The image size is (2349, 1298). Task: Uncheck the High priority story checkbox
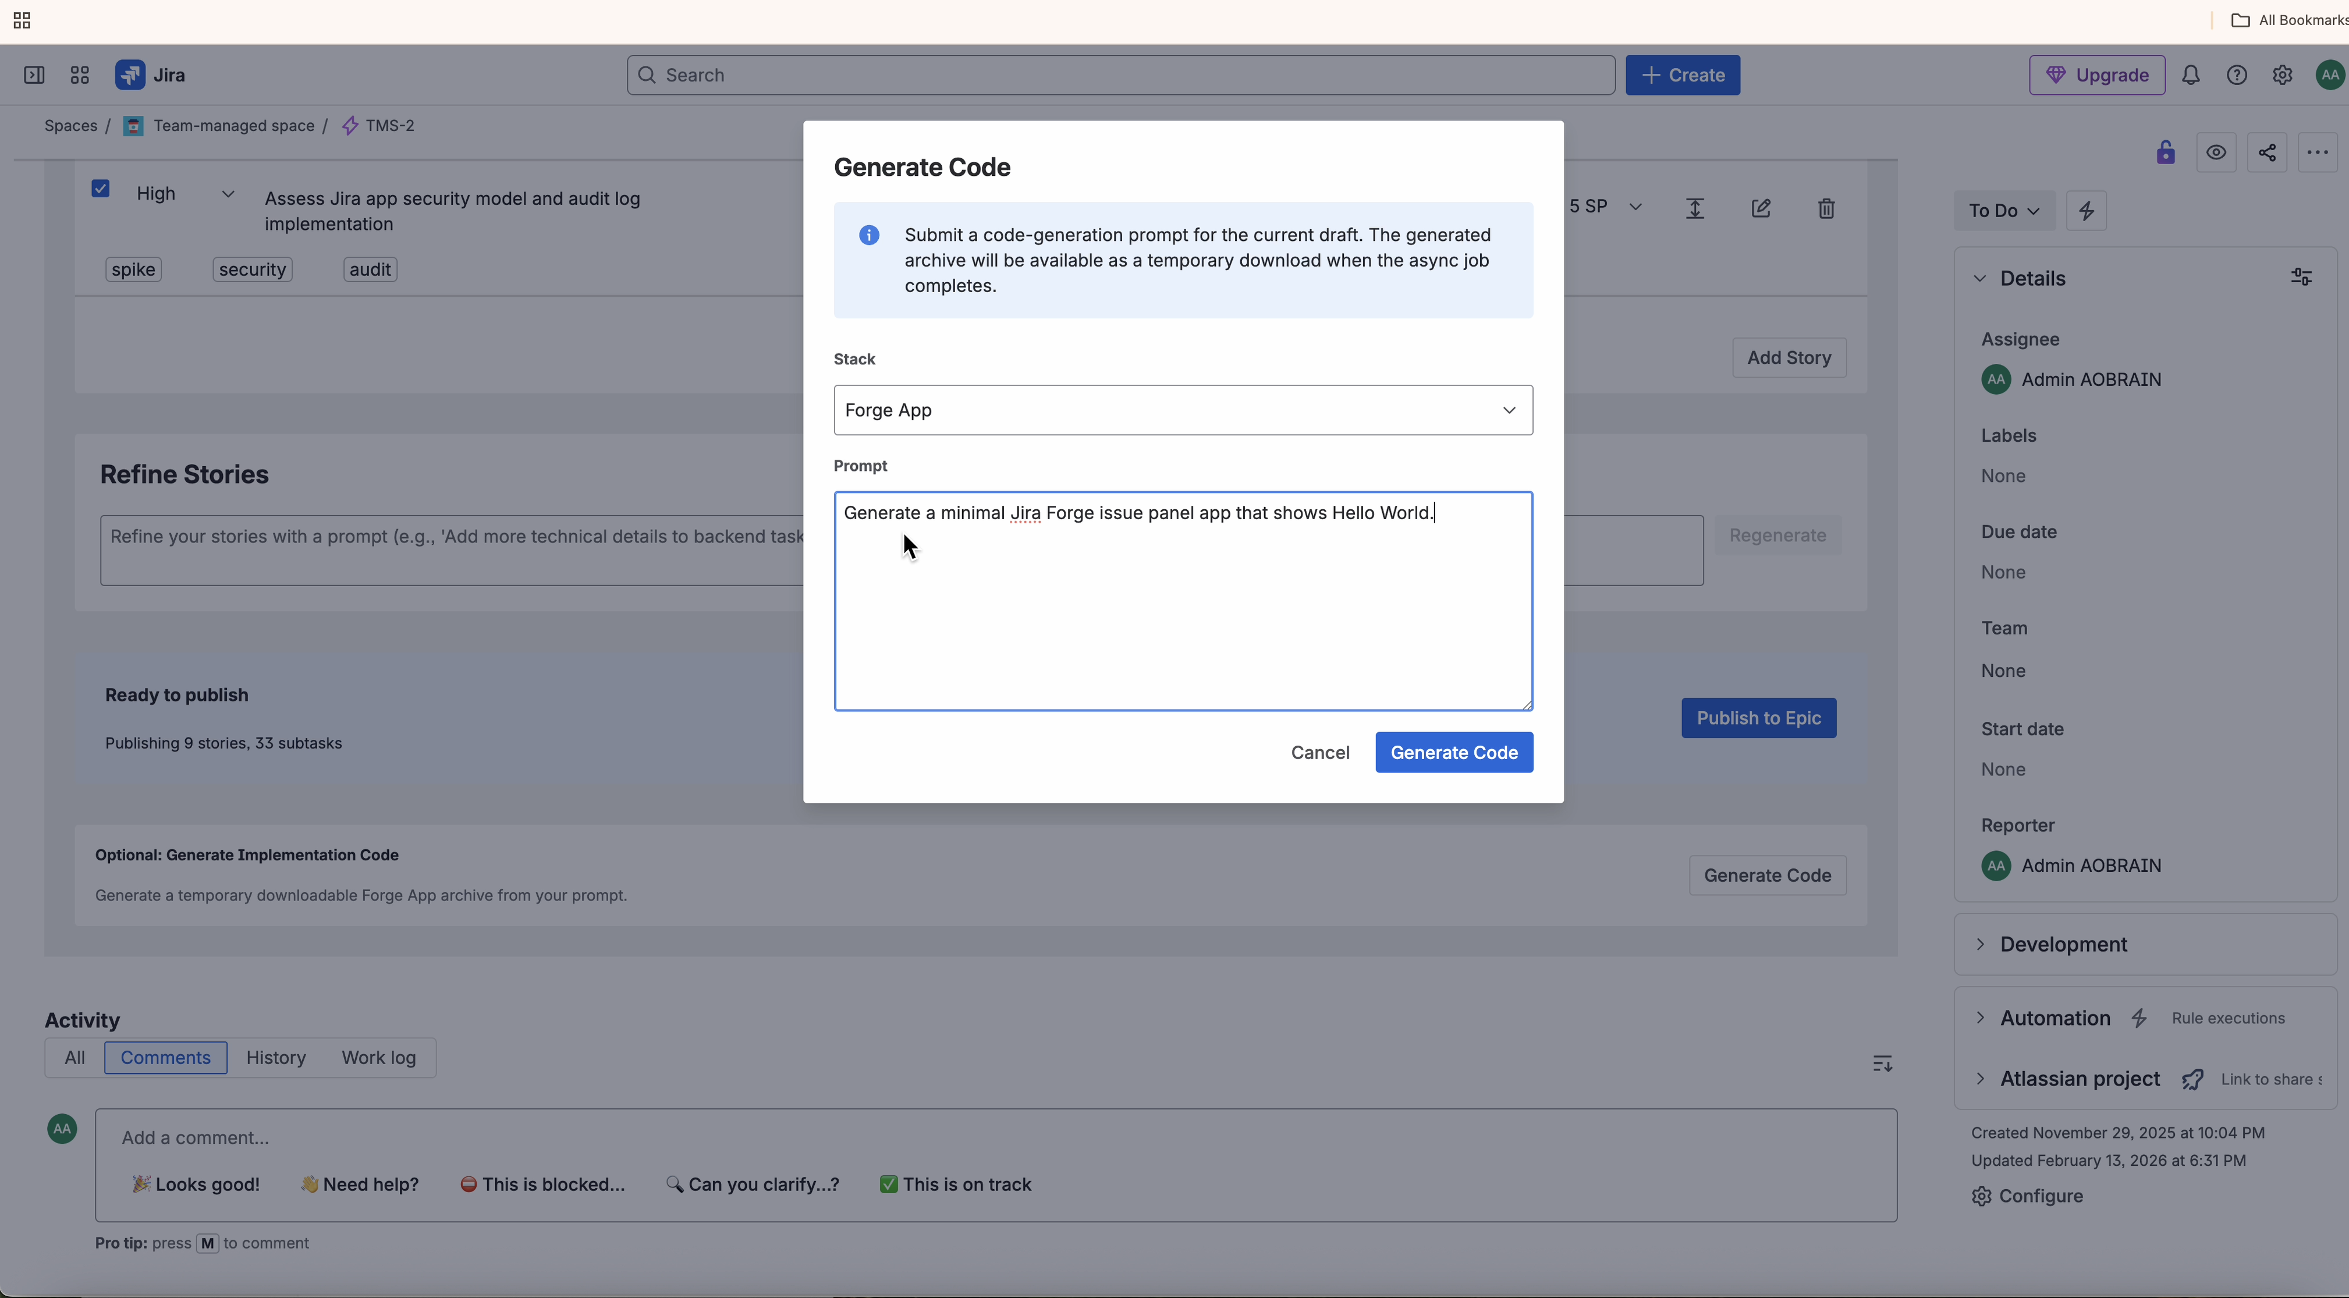[100, 189]
